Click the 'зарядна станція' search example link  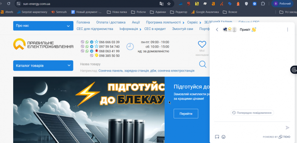click(x=136, y=71)
